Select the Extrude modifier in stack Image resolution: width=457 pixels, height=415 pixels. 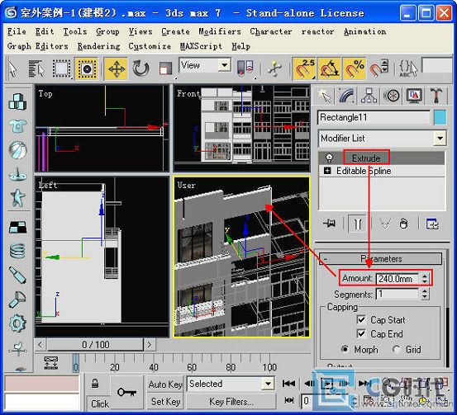point(366,158)
